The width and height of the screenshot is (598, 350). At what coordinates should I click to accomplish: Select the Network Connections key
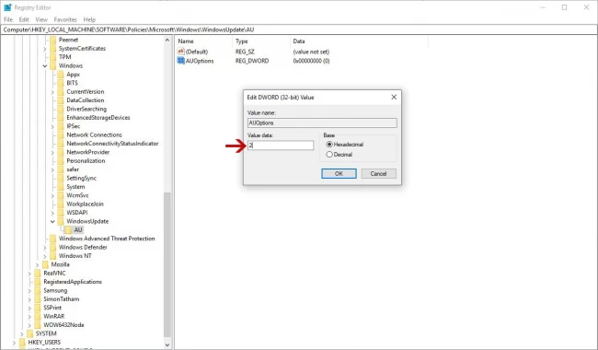(x=94, y=134)
